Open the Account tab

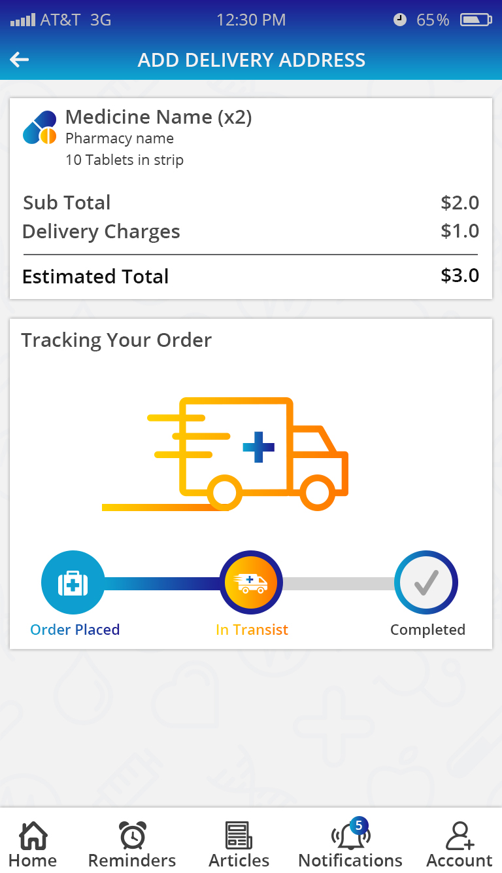pos(460,845)
